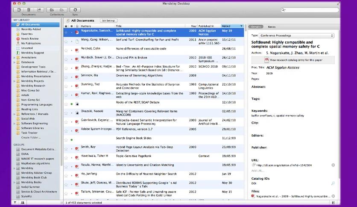This screenshot has width=357, height=207.
Task: Open the Needs Review item
Action: 29,39
